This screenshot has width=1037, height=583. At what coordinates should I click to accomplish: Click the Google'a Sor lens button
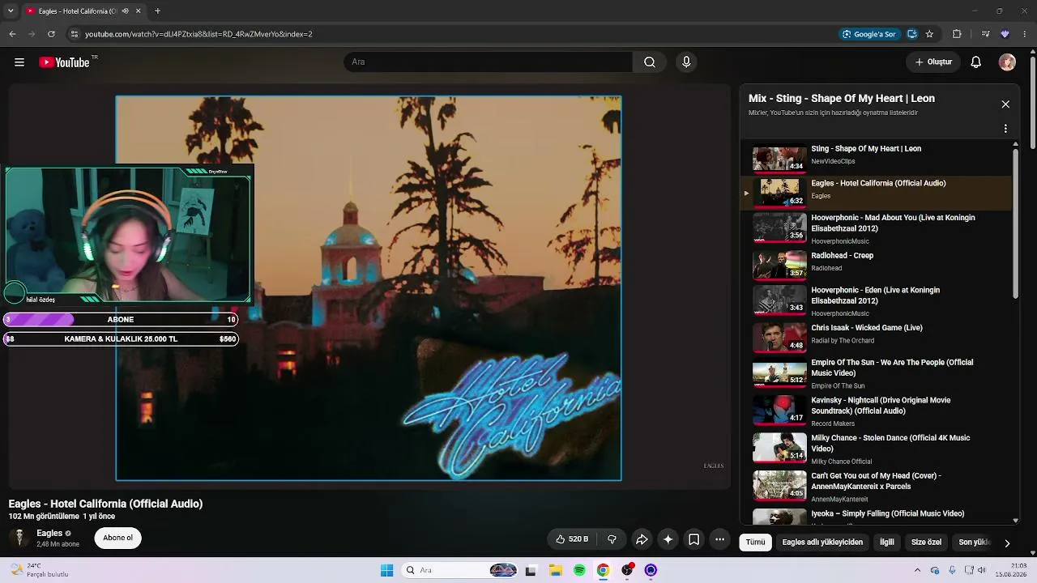coord(869,34)
